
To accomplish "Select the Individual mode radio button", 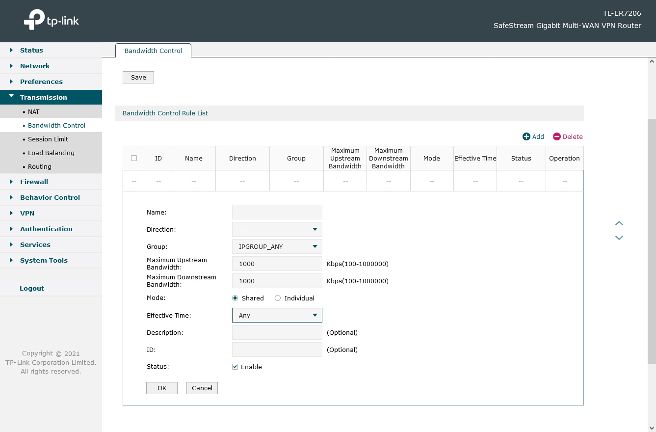I will (278, 298).
